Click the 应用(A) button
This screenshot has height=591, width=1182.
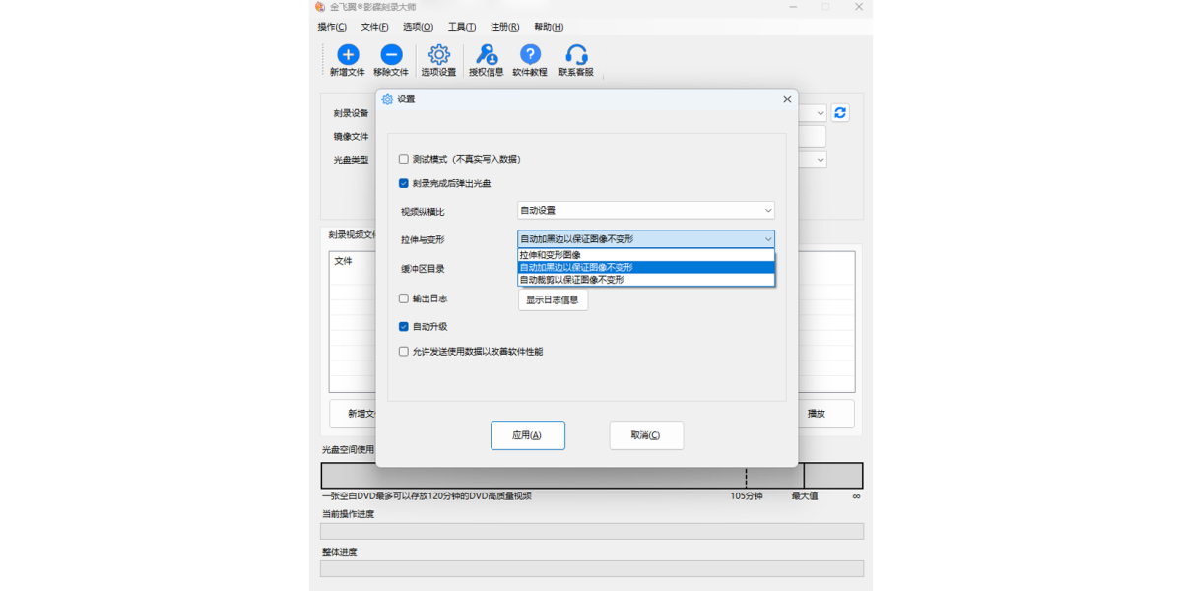(528, 435)
